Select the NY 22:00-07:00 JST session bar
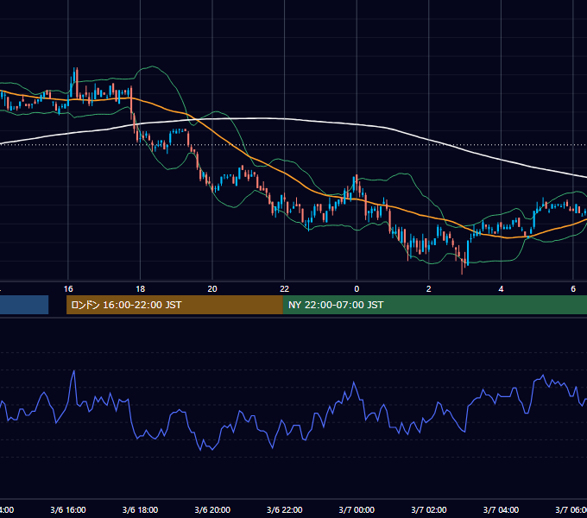The height and width of the screenshot is (518, 587). [434, 305]
